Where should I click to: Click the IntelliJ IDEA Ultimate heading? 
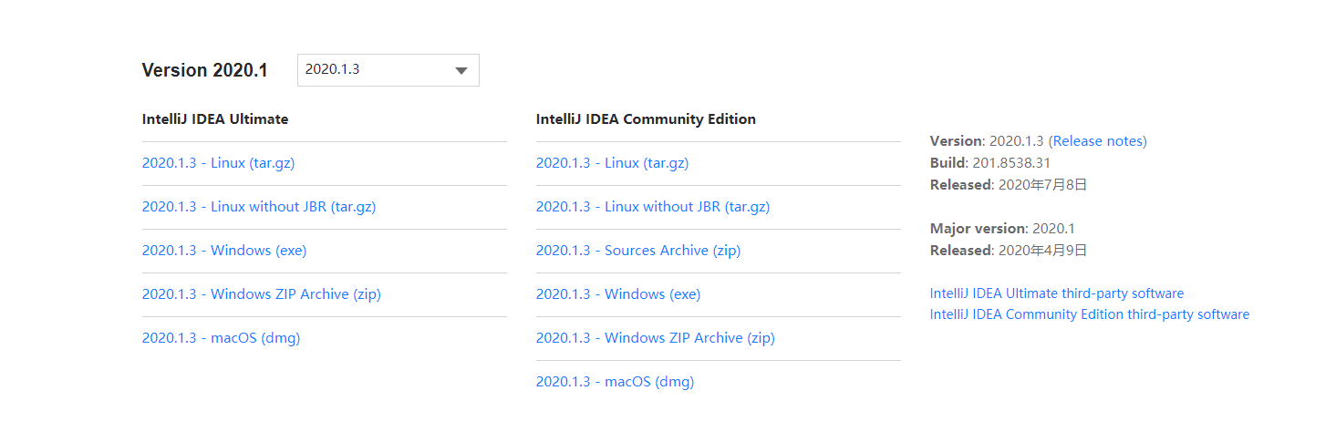coord(215,119)
